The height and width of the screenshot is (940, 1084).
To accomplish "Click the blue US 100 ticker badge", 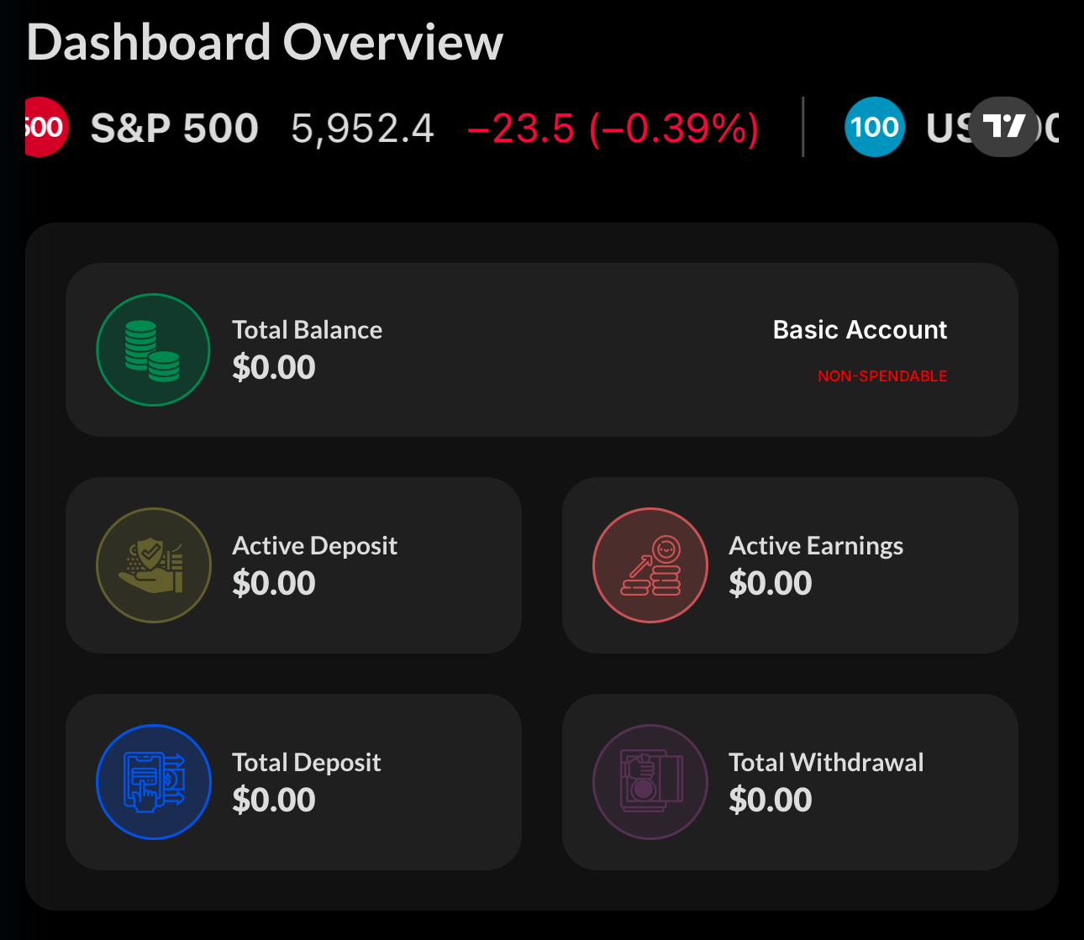I will (x=875, y=127).
